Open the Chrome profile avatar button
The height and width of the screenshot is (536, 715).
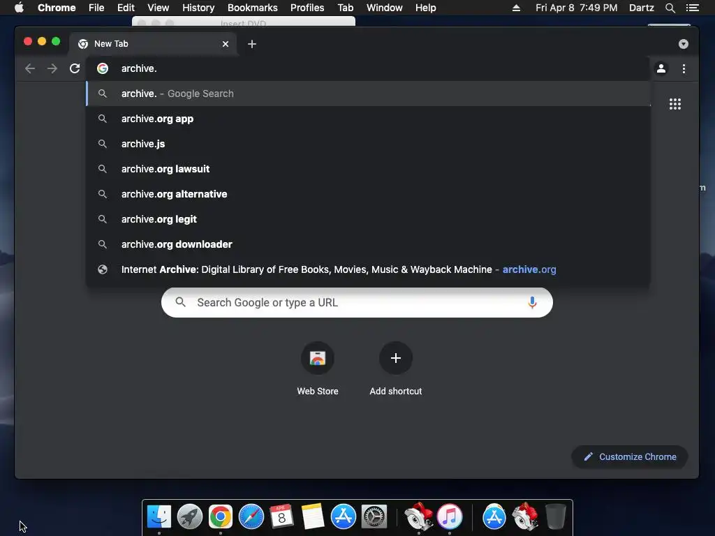pos(661,68)
